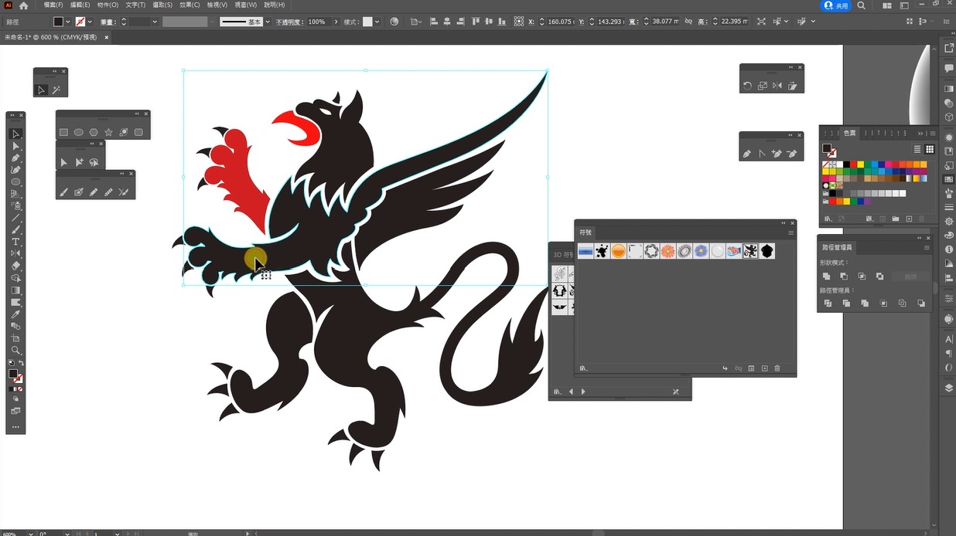Expand the stroke profile 基本 dropdown
The height and width of the screenshot is (536, 956).
pos(266,22)
